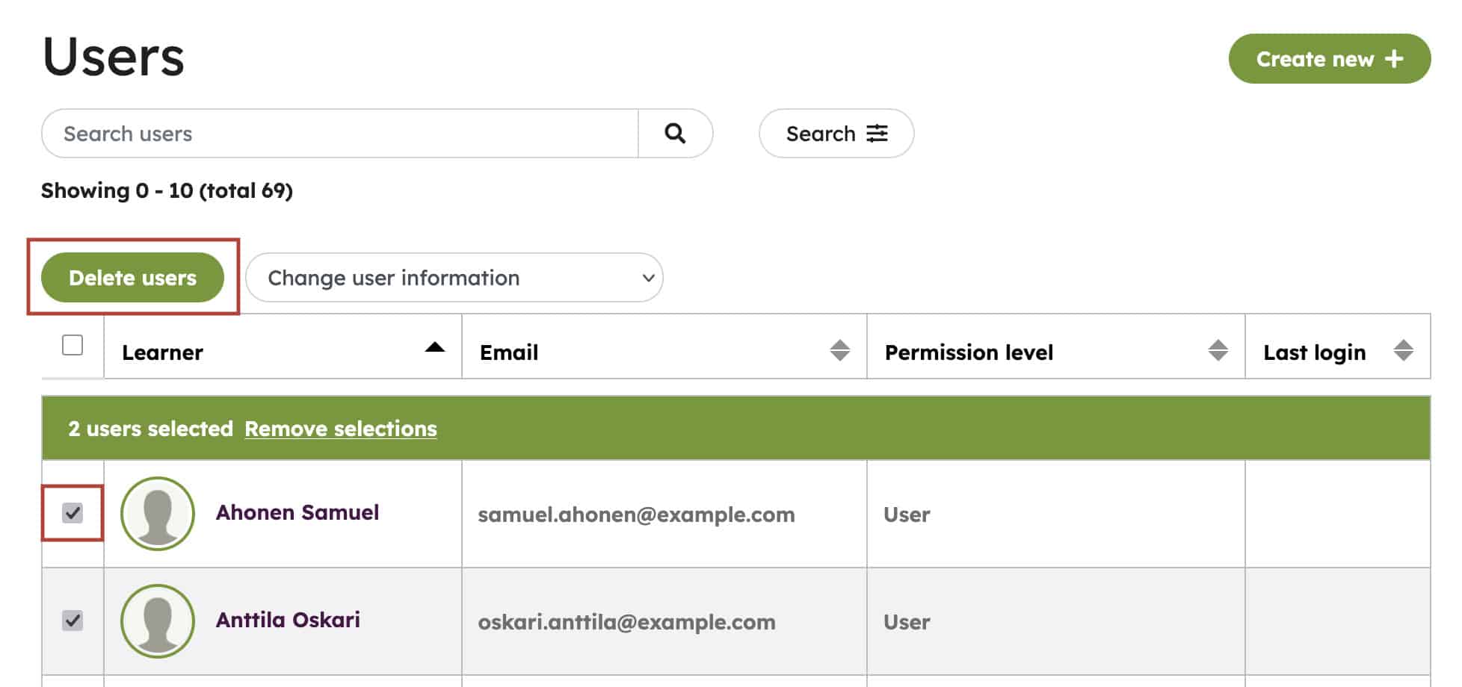Open the Ahonen Samuel user link
1462x687 pixels.
click(x=297, y=512)
